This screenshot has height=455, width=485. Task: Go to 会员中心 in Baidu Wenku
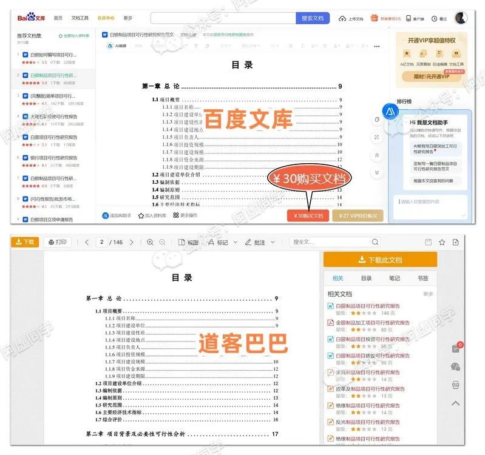point(106,18)
